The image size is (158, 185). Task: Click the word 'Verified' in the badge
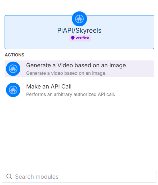tap(82, 38)
